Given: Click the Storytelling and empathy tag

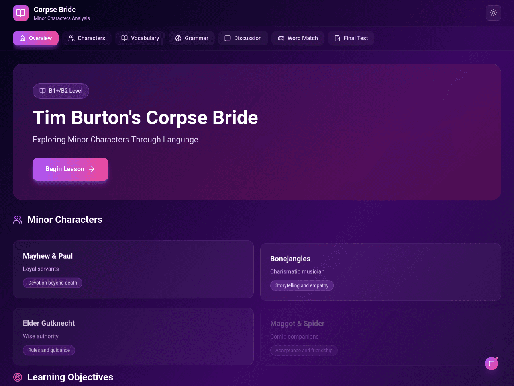Looking at the screenshot, I should pyautogui.click(x=302, y=285).
